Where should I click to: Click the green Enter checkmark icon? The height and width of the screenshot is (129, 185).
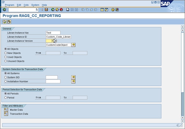coord(4,10)
